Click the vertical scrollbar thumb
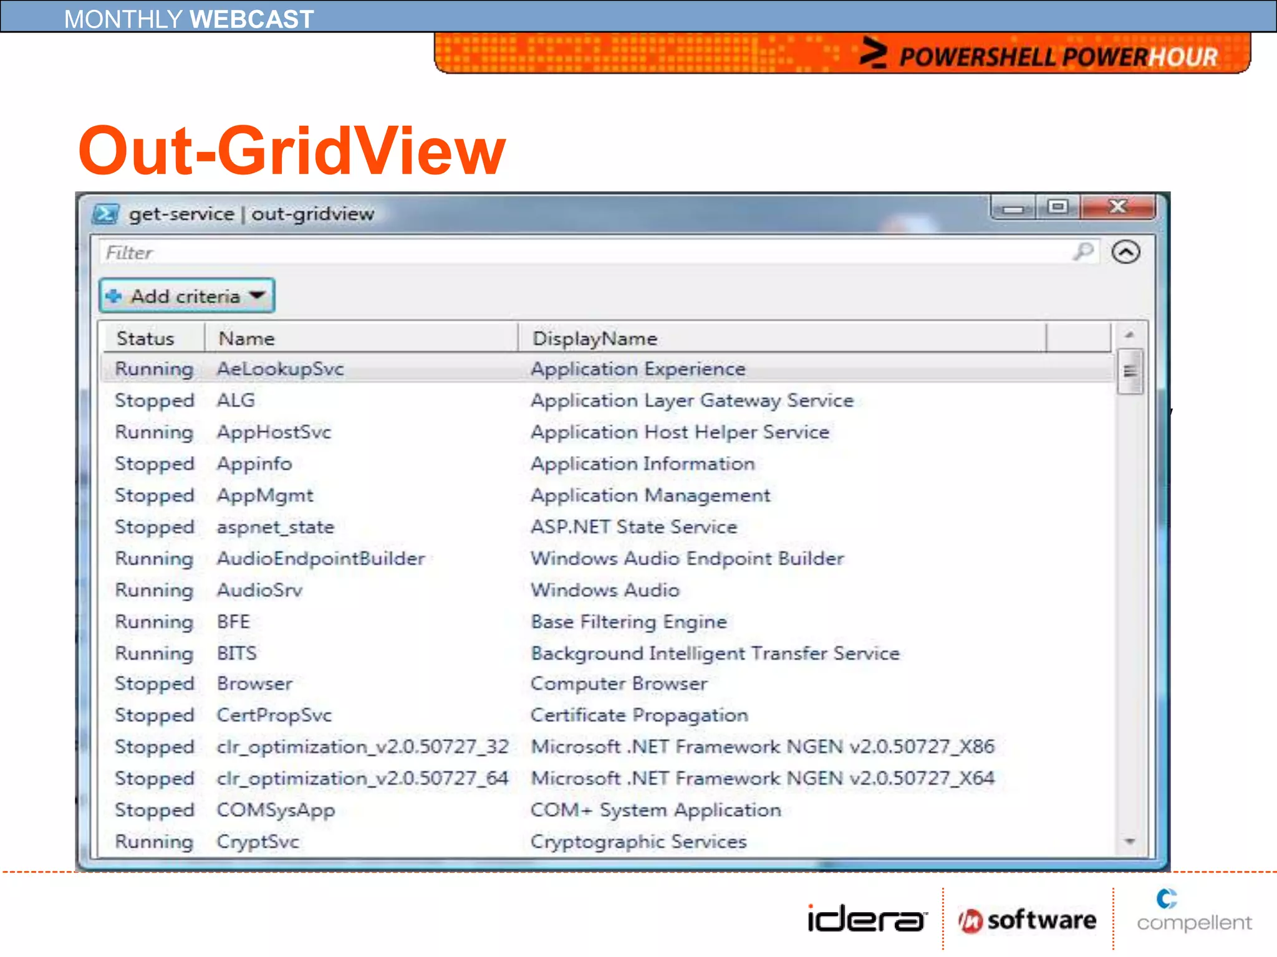This screenshot has height=957, width=1277. pyautogui.click(x=1130, y=371)
